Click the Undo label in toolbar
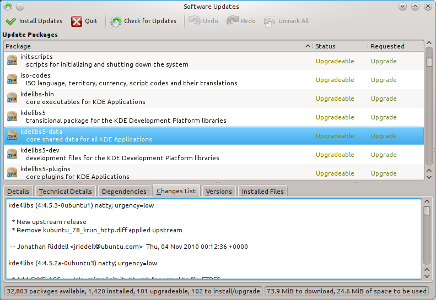 tap(211, 21)
